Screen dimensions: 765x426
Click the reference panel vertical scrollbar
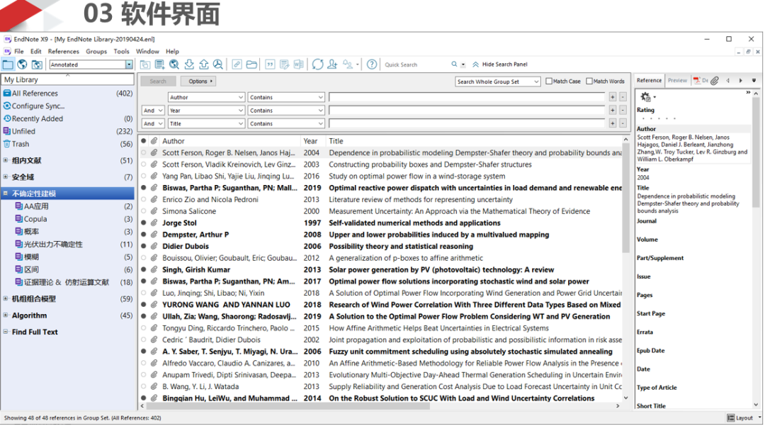tap(756, 152)
